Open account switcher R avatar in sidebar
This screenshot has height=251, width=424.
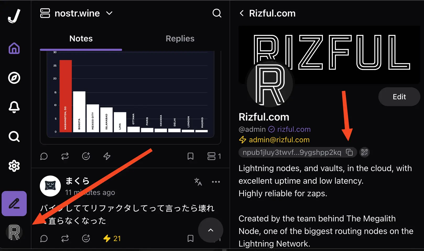[x=14, y=232]
